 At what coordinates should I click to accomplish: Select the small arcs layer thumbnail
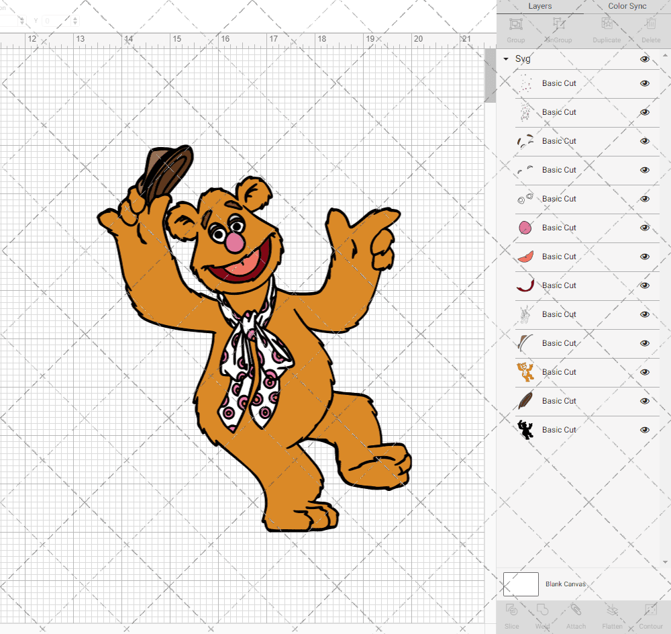click(x=525, y=170)
